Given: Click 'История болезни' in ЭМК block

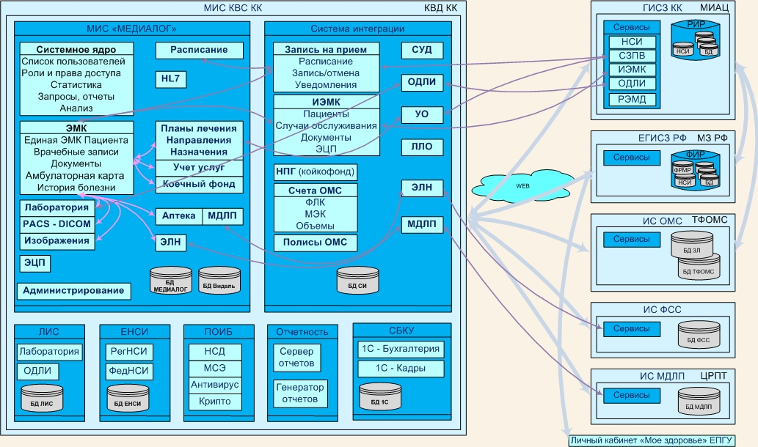Looking at the screenshot, I should (76, 188).
